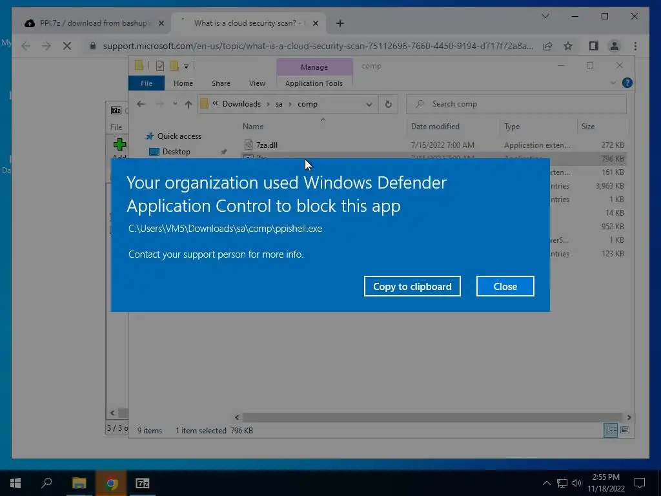Close the Windows Defender block dialog
This screenshot has width=661, height=496.
tap(505, 286)
